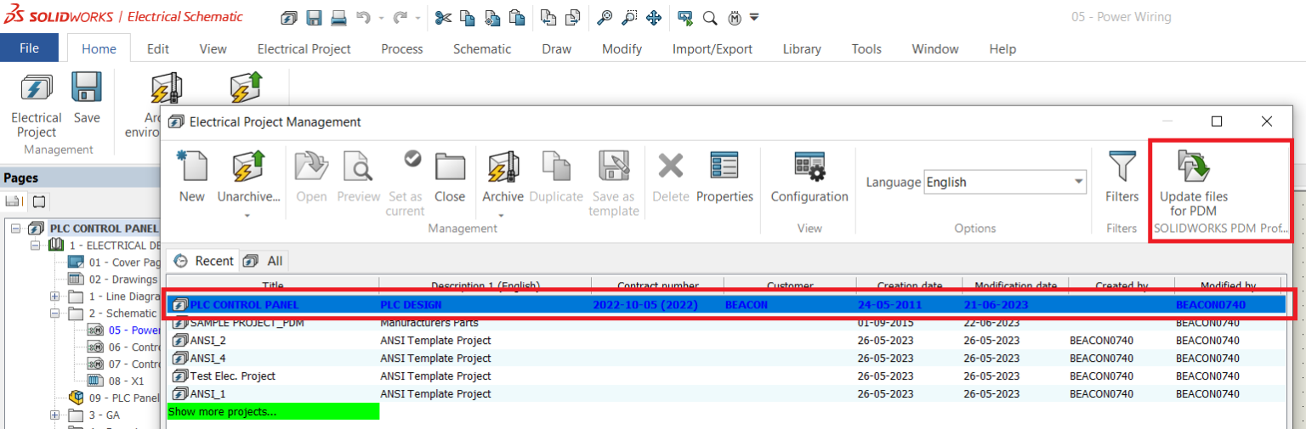Viewport: 1306px width, 429px height.
Task: Open the Configuration view settings
Action: pos(809,177)
